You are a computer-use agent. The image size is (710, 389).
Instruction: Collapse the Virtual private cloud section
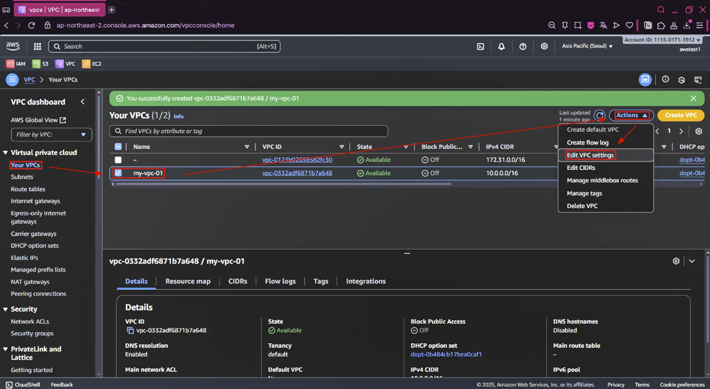click(x=6, y=152)
